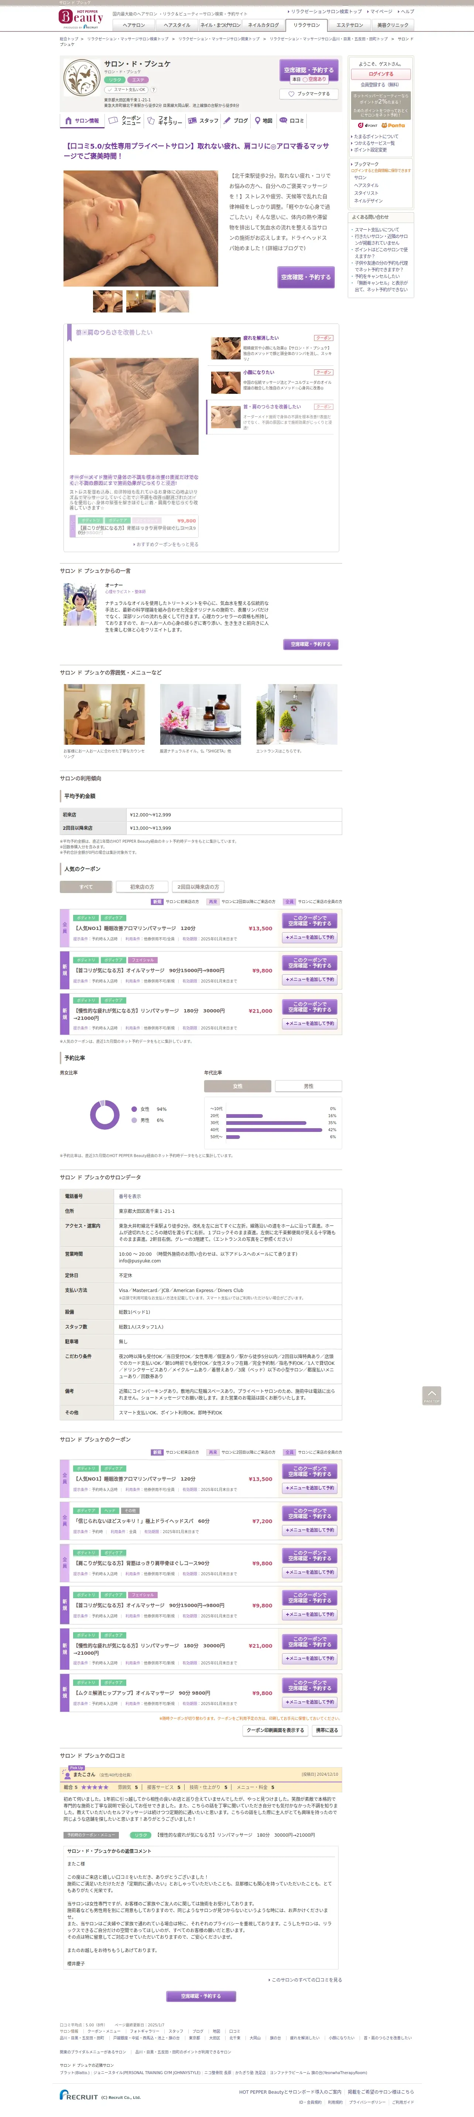Click 会員登録する（無料） link
This screenshot has width=474, height=2117.
380,85
